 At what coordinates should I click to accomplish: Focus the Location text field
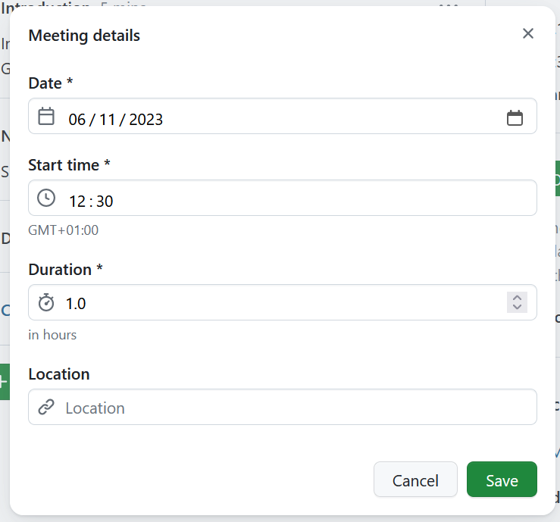click(x=296, y=408)
